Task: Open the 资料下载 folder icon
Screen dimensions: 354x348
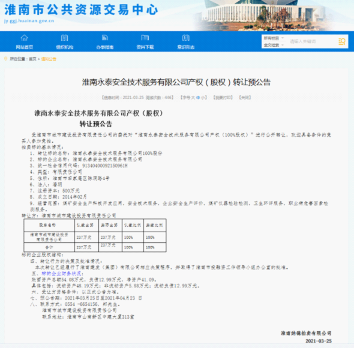Action: tap(145, 38)
